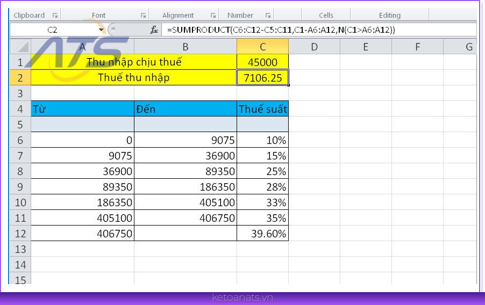Click cell B7 containing 36900

[x=186, y=155]
